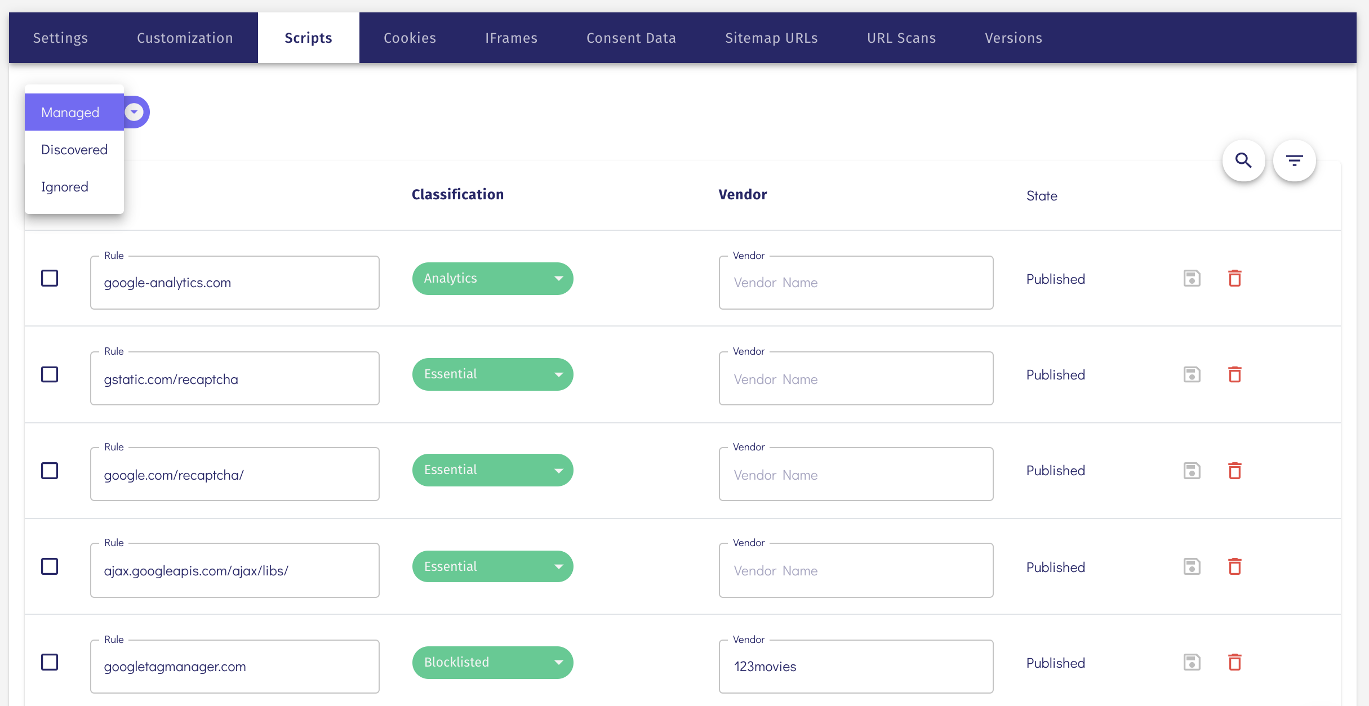Open the filter list icon
The image size is (1369, 706).
pyautogui.click(x=1294, y=160)
